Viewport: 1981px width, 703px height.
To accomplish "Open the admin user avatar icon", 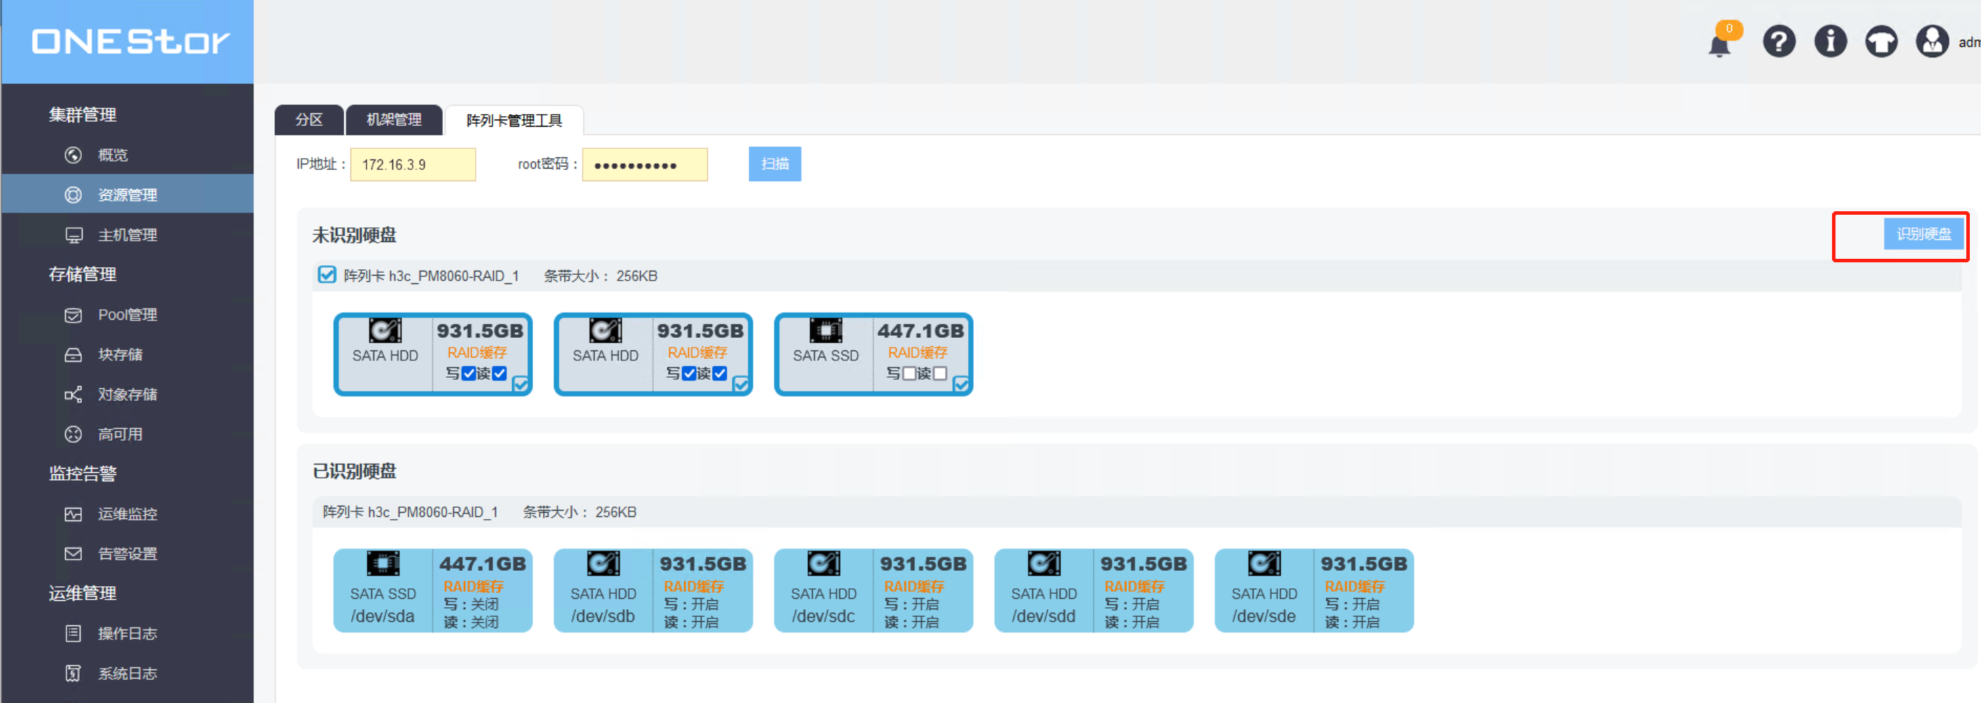I will pyautogui.click(x=1932, y=41).
